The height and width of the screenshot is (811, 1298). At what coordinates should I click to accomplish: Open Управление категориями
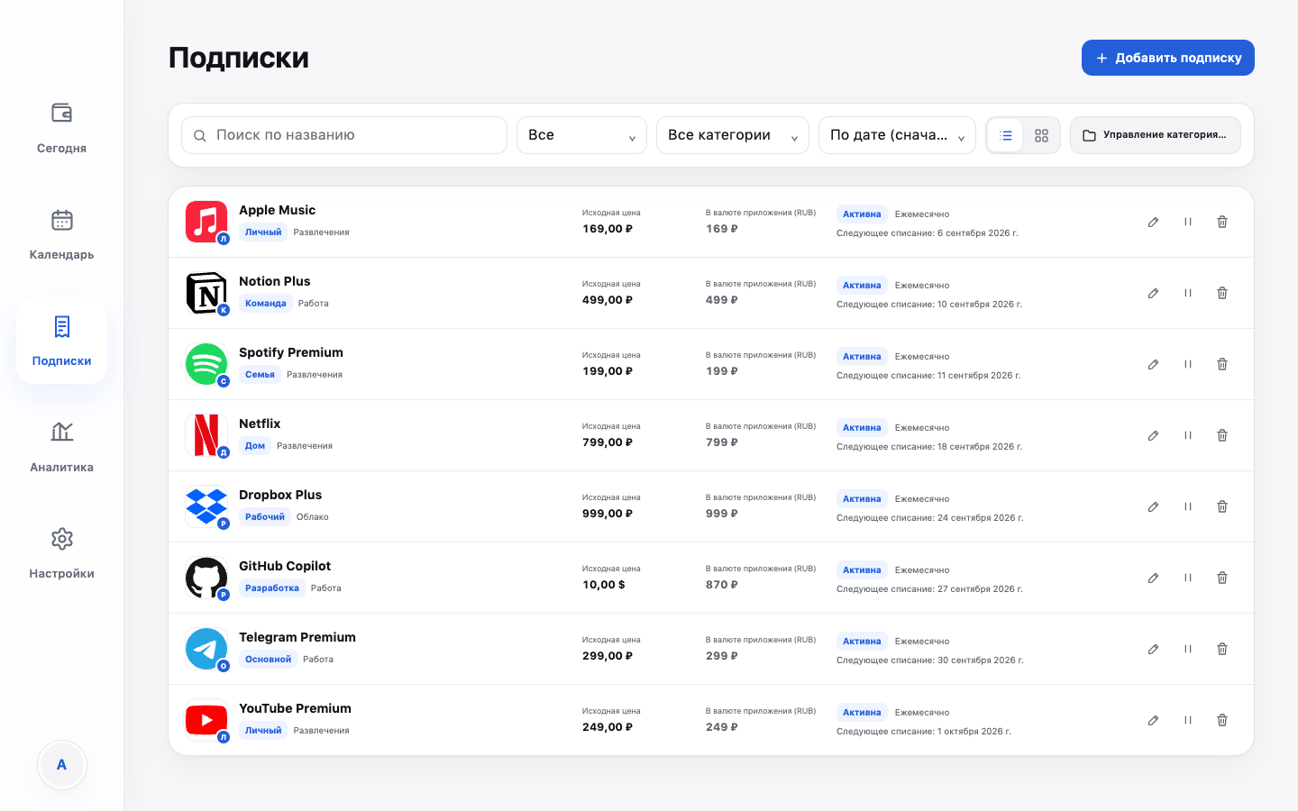pos(1156,135)
